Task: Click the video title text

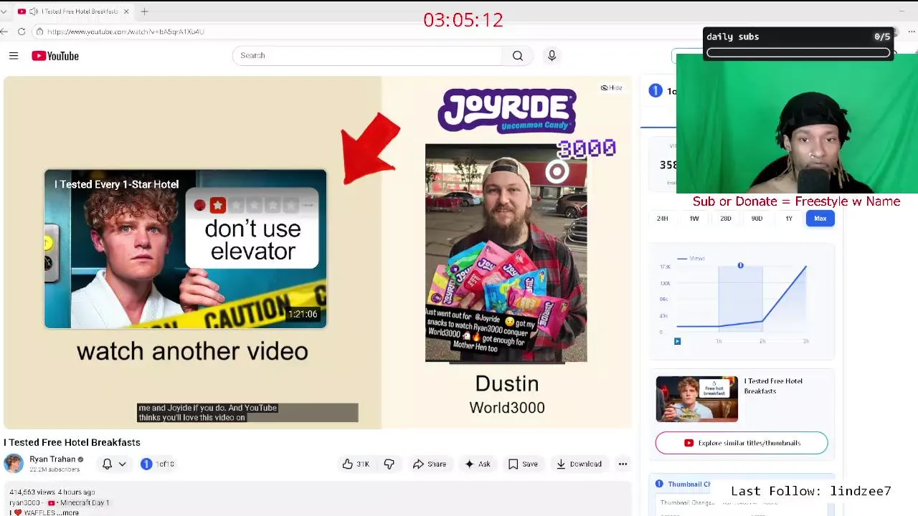Action: (72, 443)
